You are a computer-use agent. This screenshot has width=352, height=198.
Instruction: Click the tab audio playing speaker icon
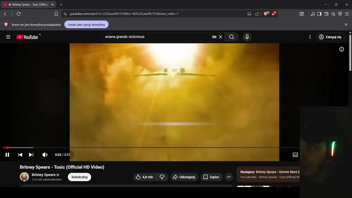click(10, 5)
